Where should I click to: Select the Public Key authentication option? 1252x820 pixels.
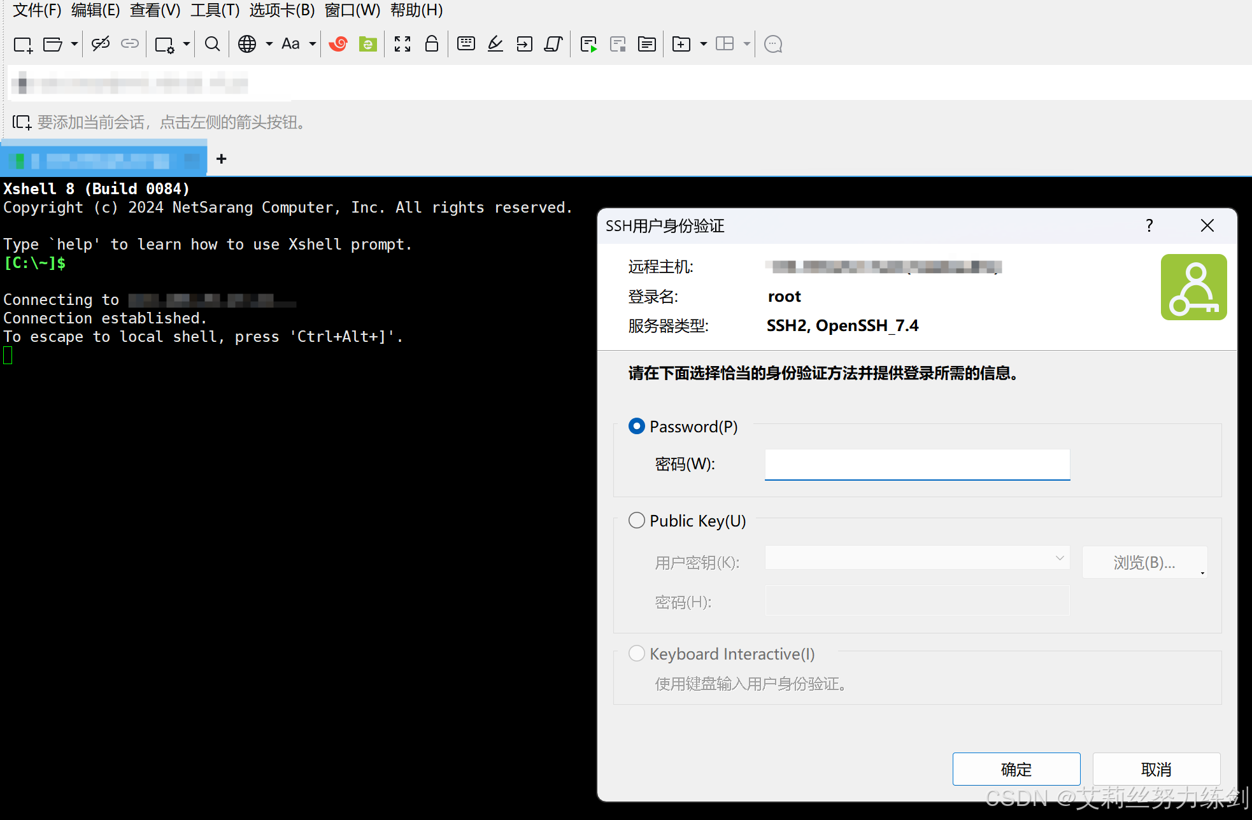(x=637, y=521)
